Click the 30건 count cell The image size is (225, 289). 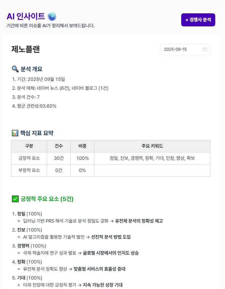[x=59, y=158]
